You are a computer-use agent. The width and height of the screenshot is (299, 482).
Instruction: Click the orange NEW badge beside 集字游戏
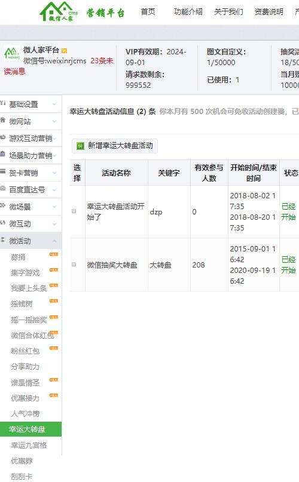[x=54, y=270]
